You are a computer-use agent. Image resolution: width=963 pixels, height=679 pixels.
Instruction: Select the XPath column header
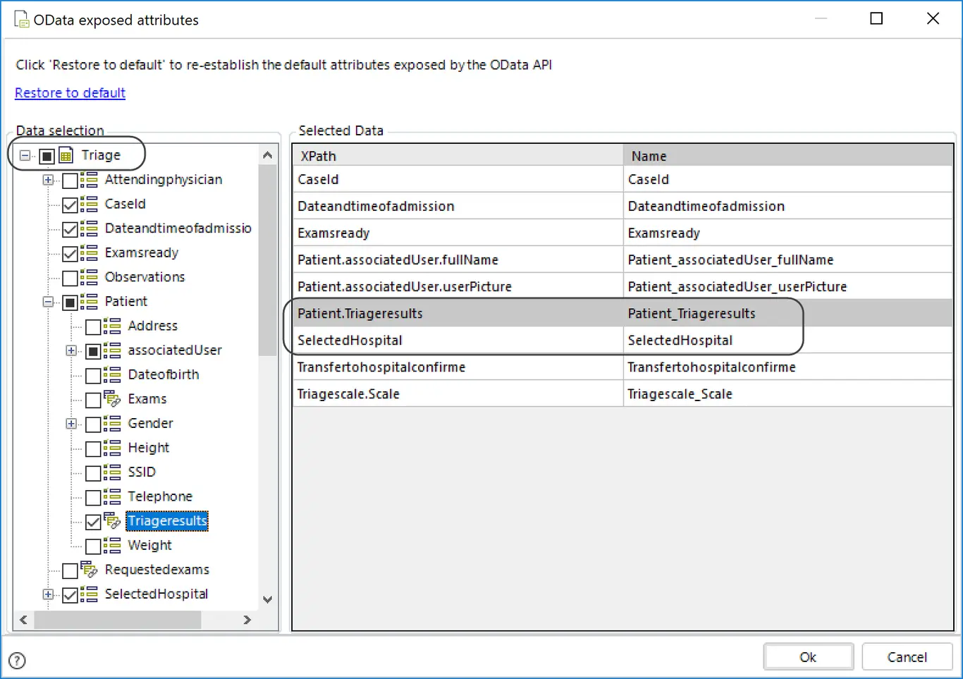coord(458,156)
